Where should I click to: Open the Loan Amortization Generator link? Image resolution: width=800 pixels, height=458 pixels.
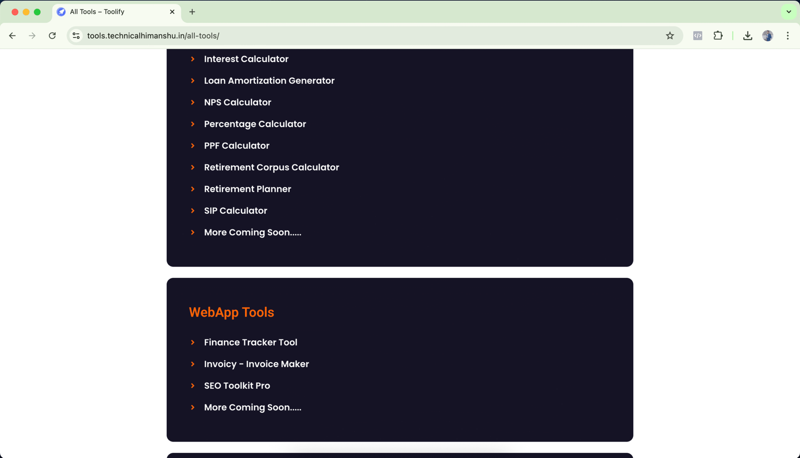point(269,80)
